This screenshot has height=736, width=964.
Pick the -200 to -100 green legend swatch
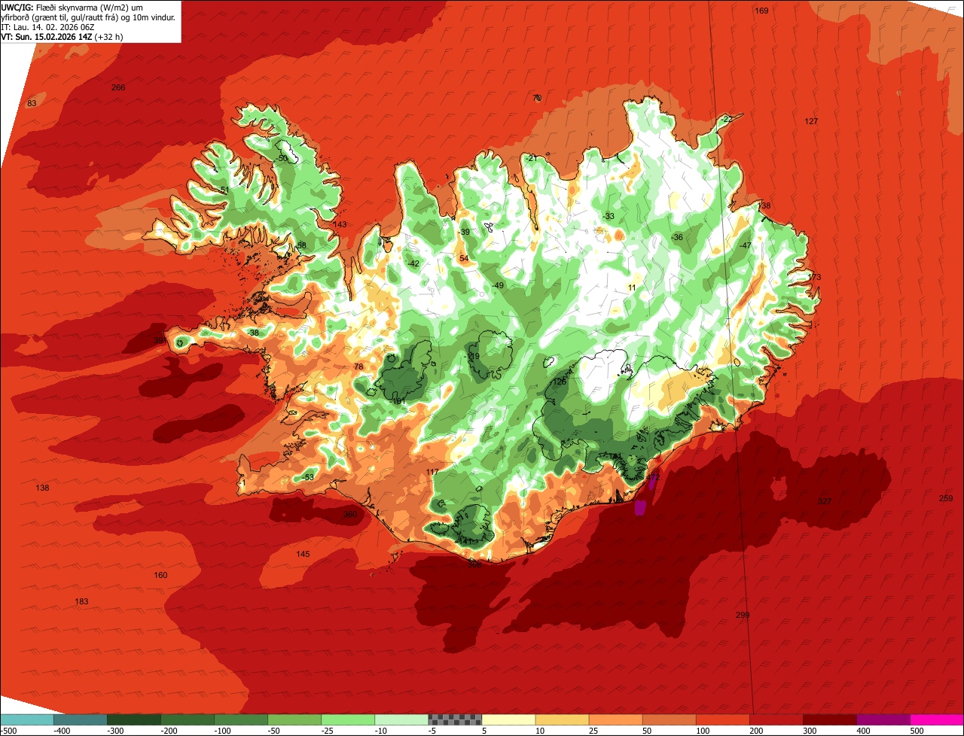(x=188, y=719)
